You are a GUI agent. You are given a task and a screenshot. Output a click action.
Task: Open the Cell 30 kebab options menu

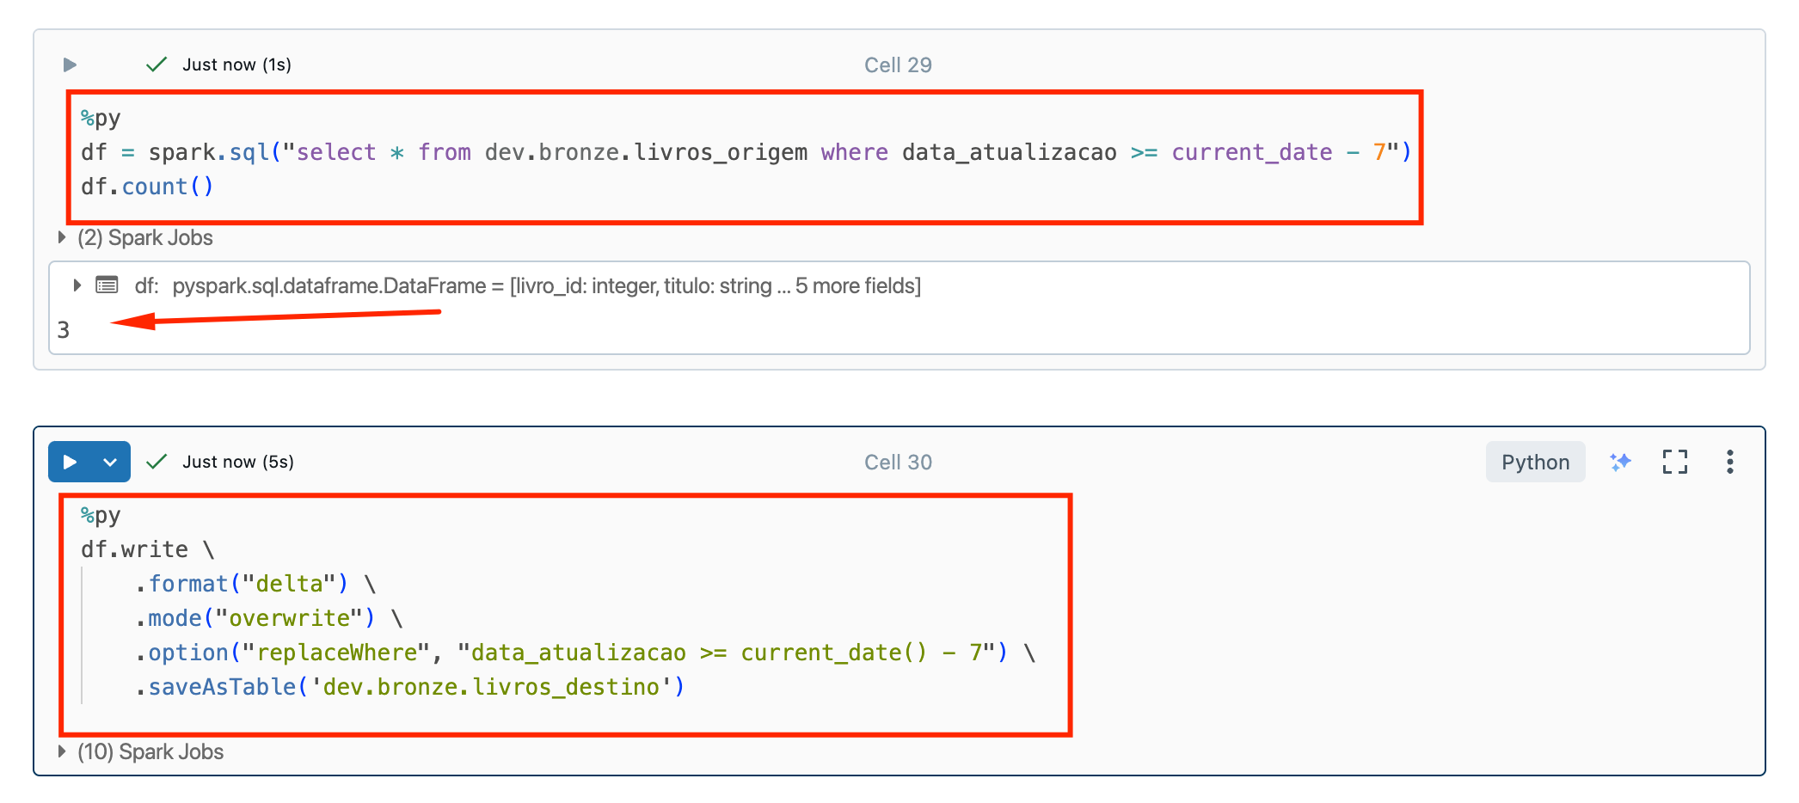click(1729, 462)
